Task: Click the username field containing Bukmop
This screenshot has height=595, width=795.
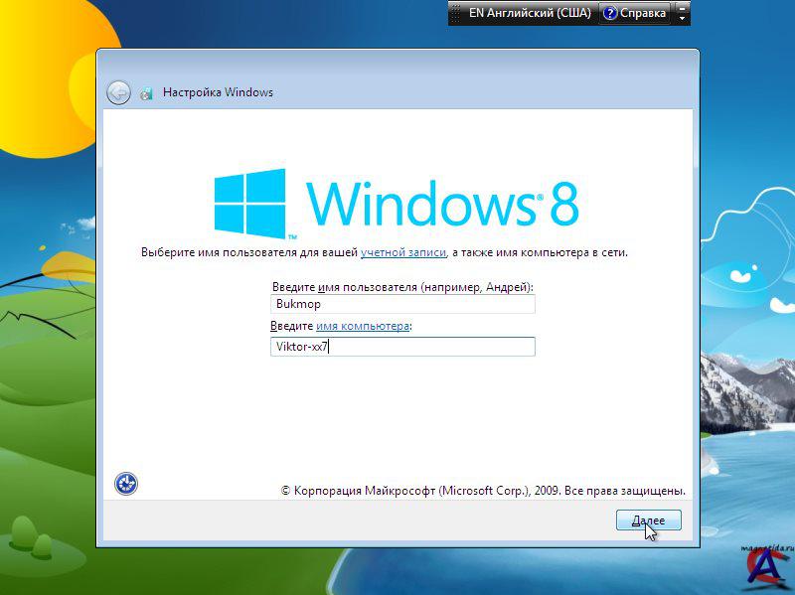Action: [x=402, y=305]
